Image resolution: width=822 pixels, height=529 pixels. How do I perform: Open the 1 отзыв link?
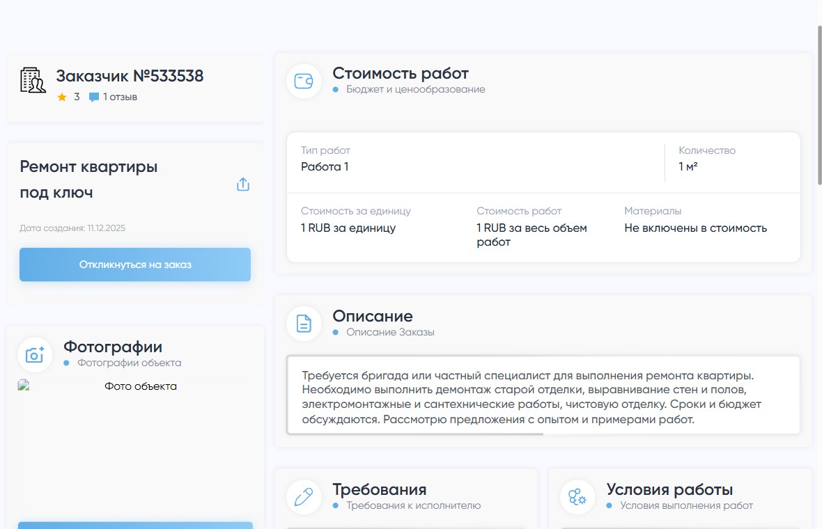[x=120, y=97]
